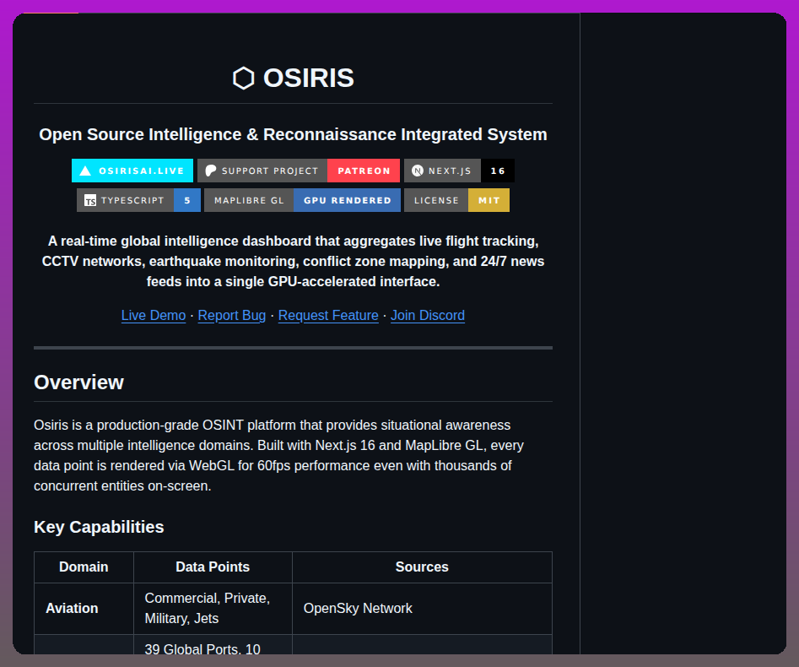The width and height of the screenshot is (799, 667).
Task: Open the Live Demo link
Action: [154, 315]
